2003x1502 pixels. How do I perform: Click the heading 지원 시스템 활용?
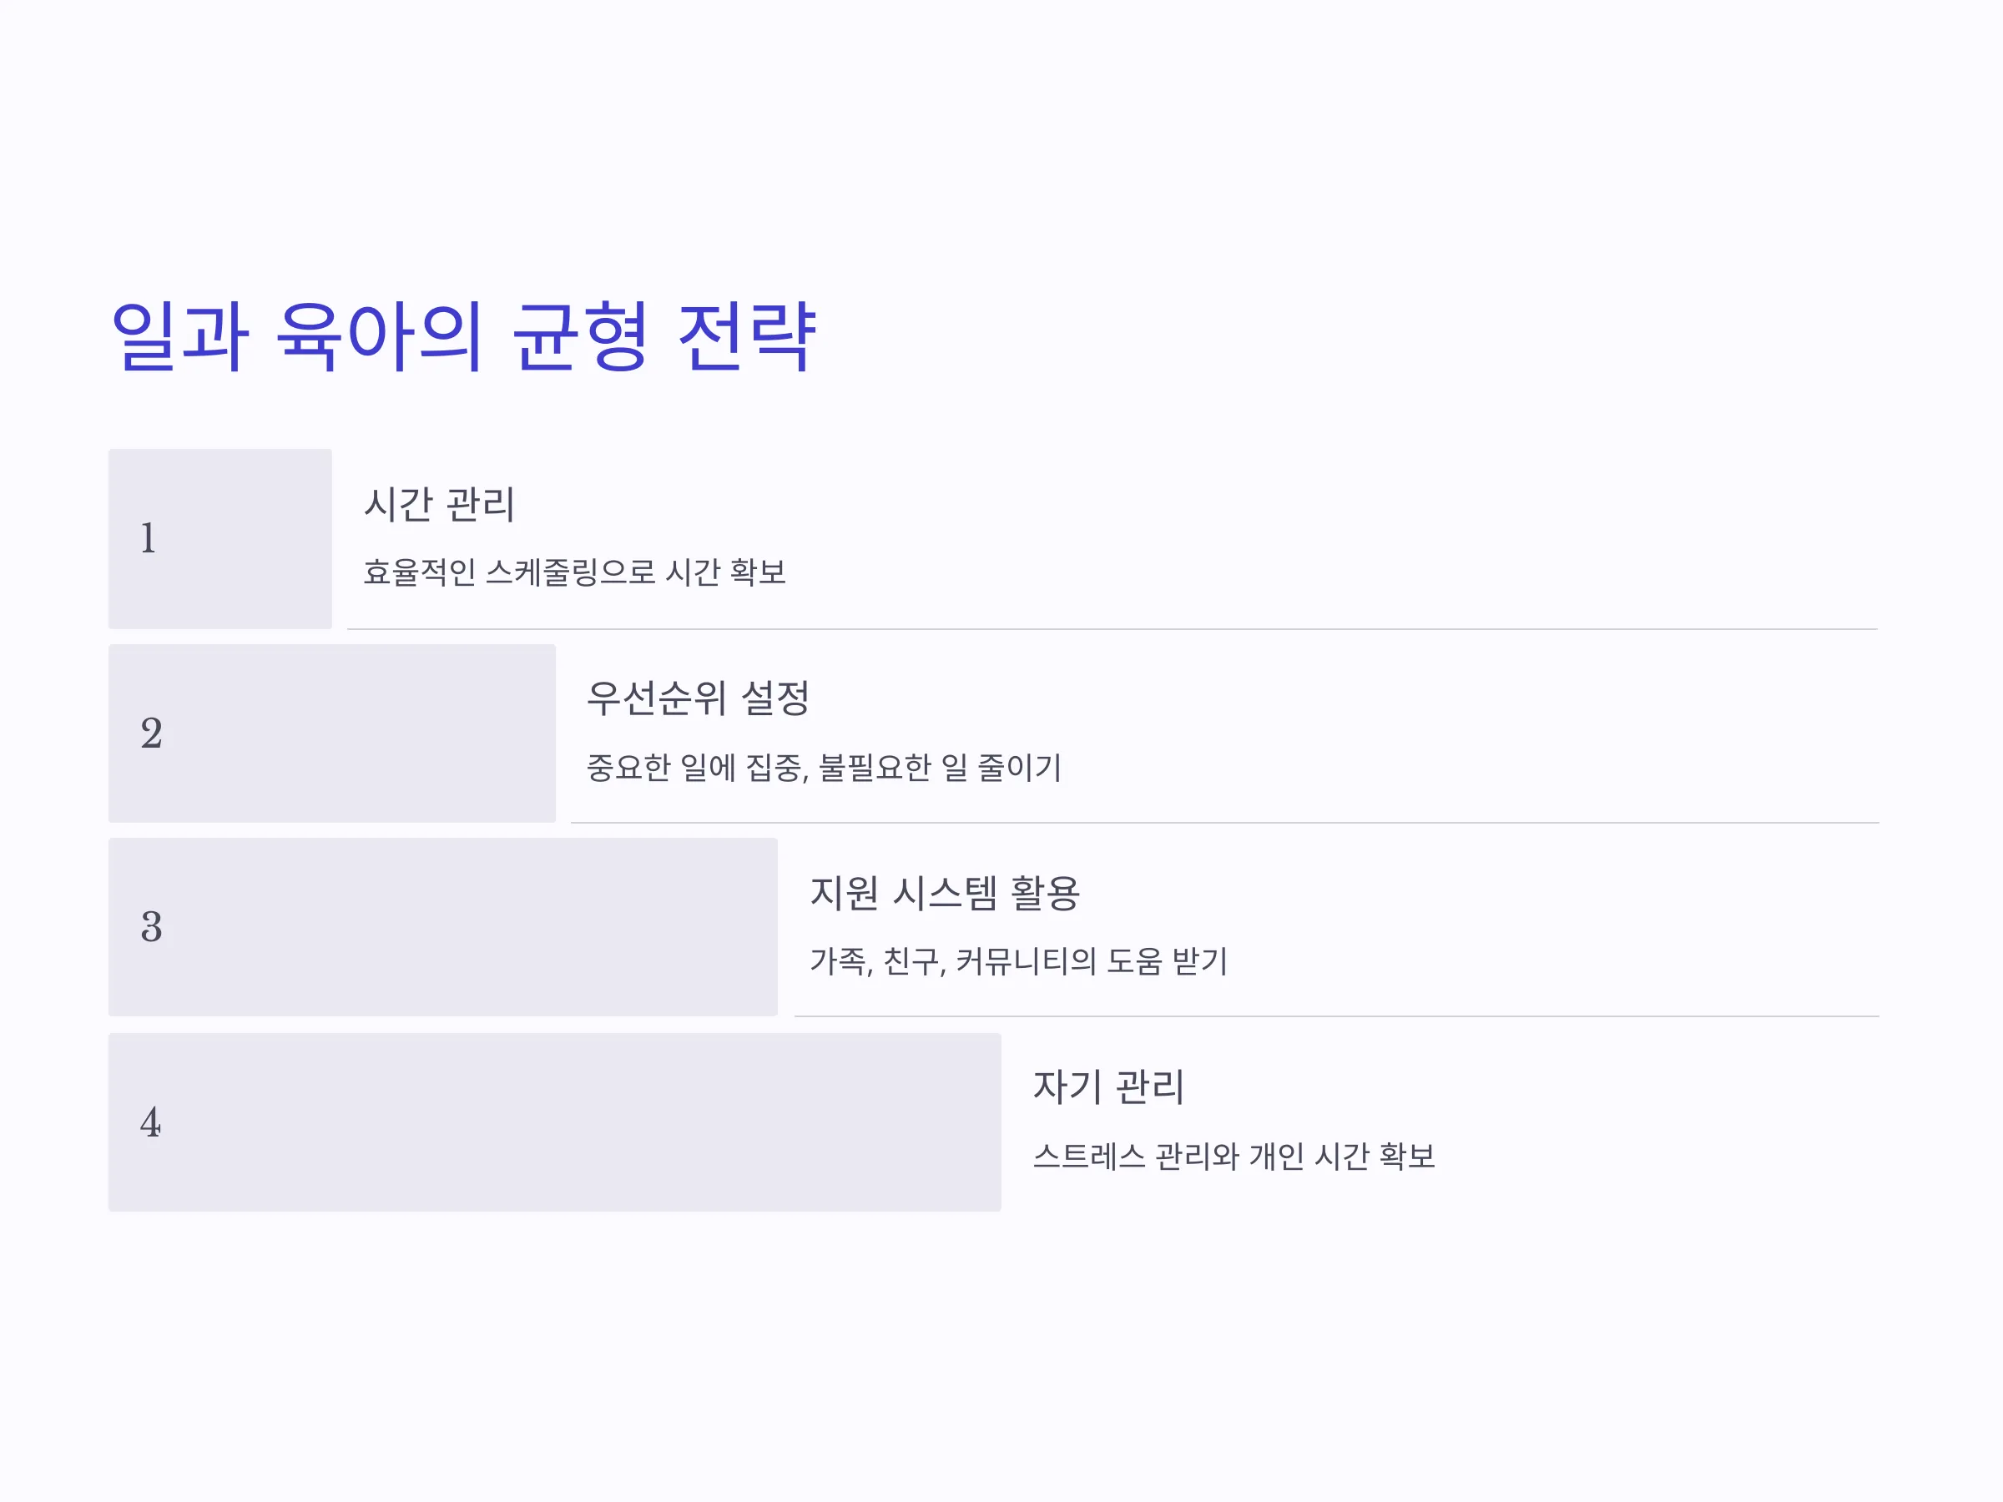946,894
